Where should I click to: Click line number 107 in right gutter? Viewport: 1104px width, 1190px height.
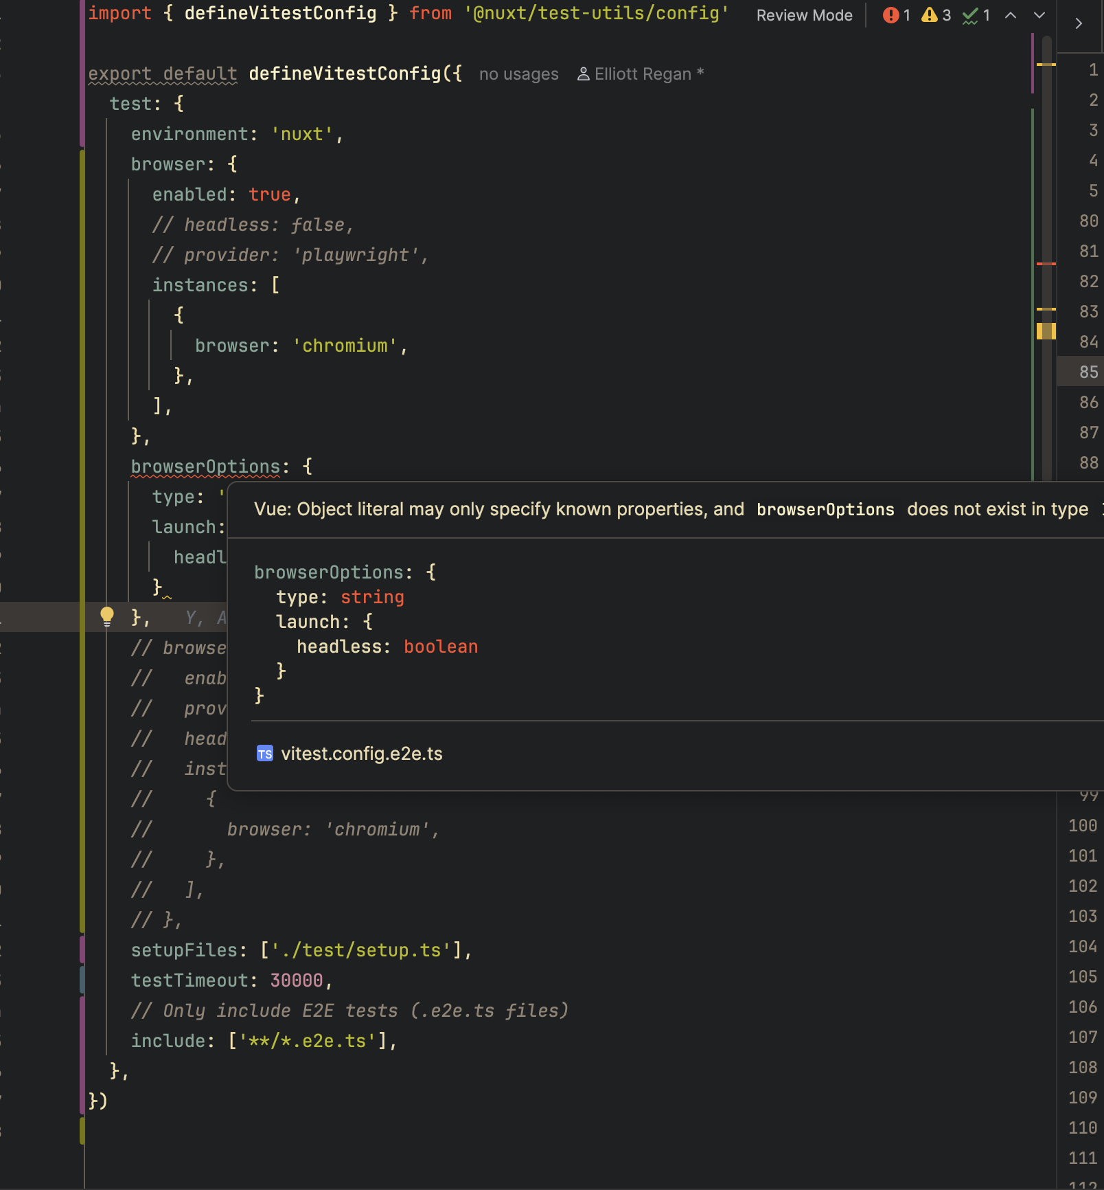pos(1083,1037)
